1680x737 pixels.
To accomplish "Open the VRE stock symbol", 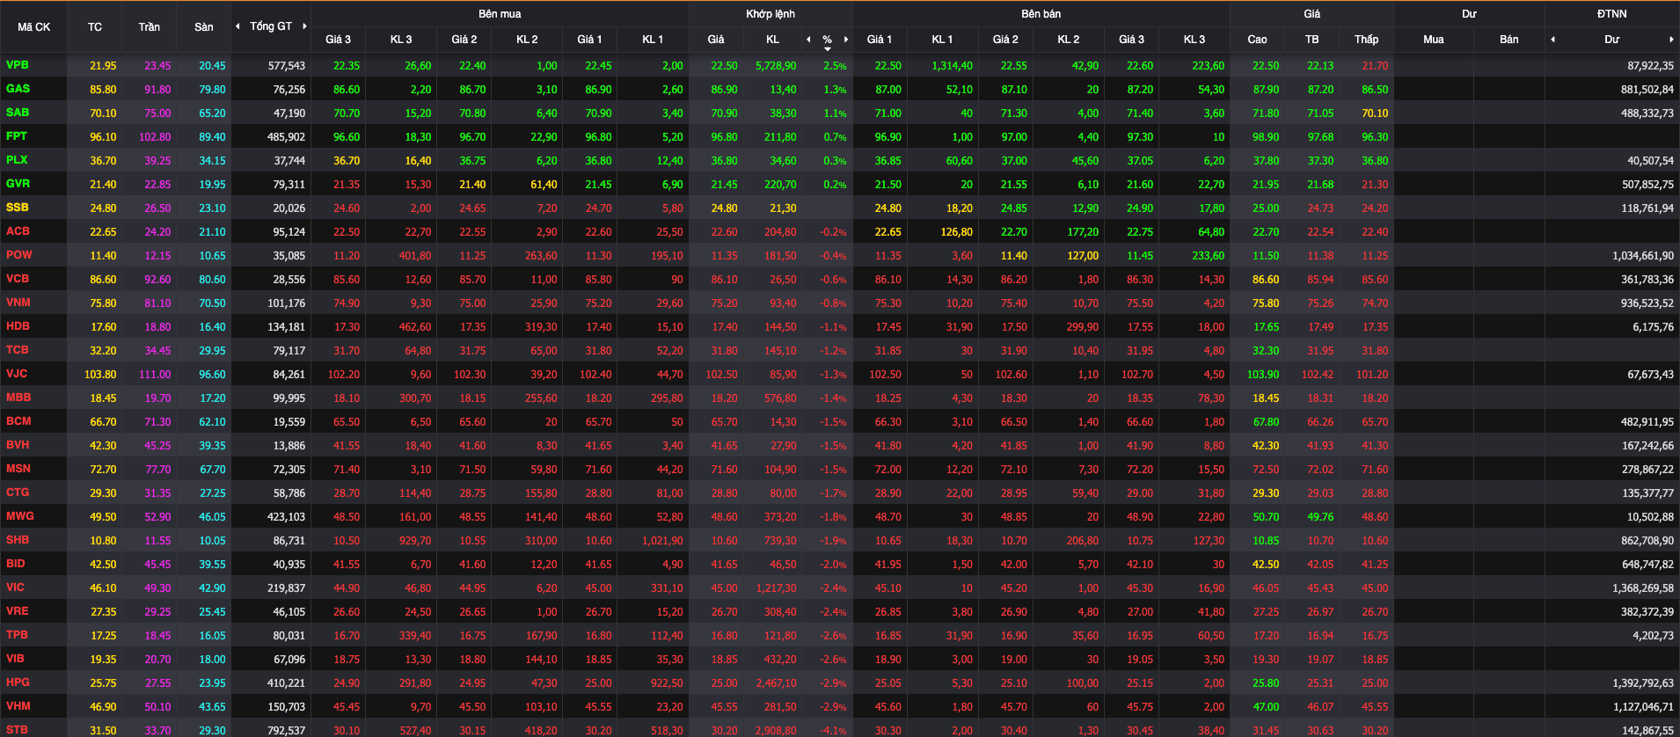I will click(18, 611).
